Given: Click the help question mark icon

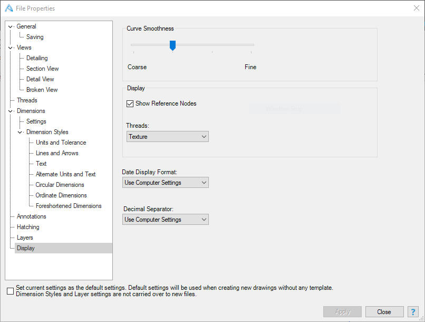Looking at the screenshot, I should coord(413,312).
